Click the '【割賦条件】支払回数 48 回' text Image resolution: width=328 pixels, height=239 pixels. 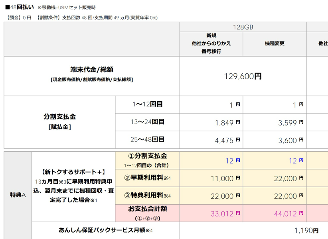tap(64, 18)
